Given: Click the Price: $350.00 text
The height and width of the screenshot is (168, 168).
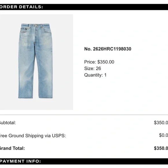Looking at the screenshot, I should coord(99,62).
